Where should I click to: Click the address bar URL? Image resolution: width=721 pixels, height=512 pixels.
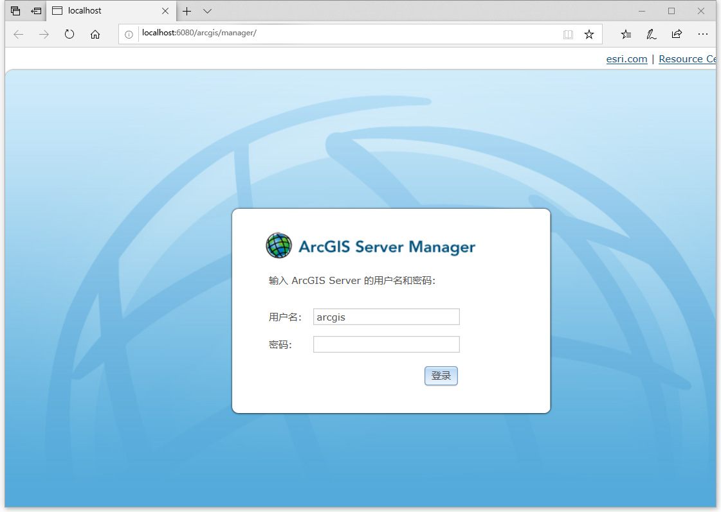(x=199, y=33)
